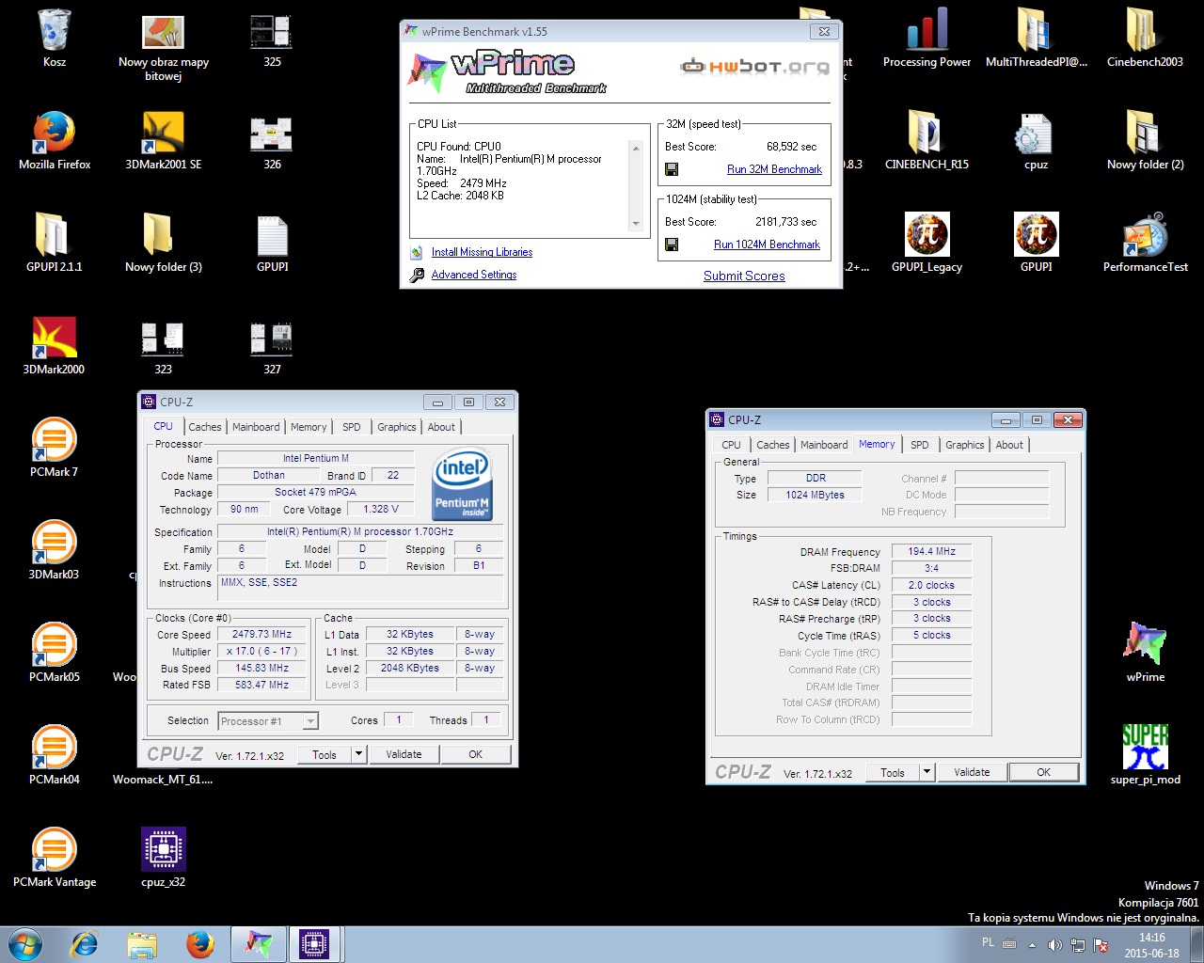Click the Core Speed value field
Screen dimensions: 1204x963
(262, 635)
